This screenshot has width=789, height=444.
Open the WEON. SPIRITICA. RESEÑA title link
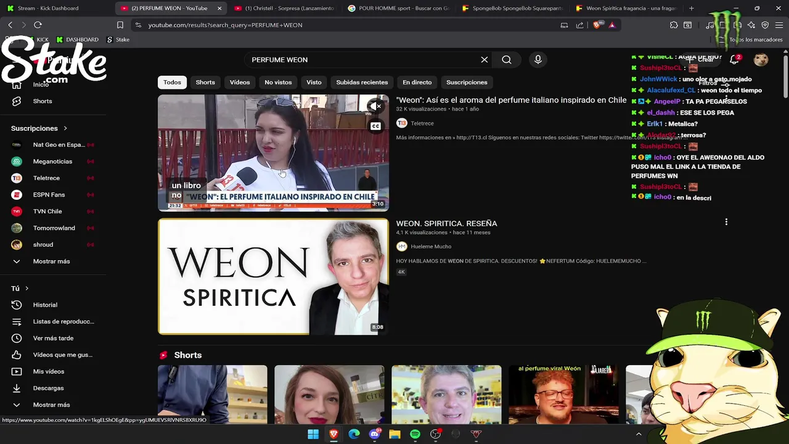point(446,223)
